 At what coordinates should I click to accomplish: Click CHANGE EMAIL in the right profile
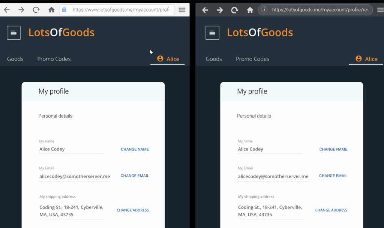coord(333,176)
